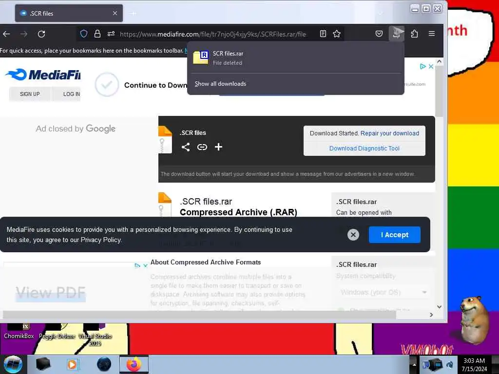Click the plus icon to add file

pos(218,147)
